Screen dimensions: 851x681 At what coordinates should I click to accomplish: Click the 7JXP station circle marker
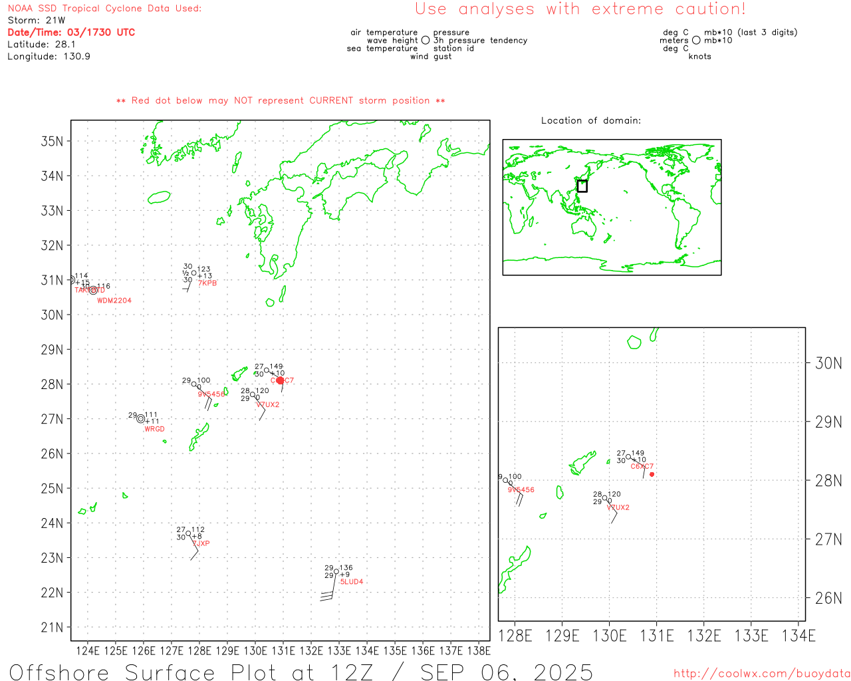[x=188, y=533]
